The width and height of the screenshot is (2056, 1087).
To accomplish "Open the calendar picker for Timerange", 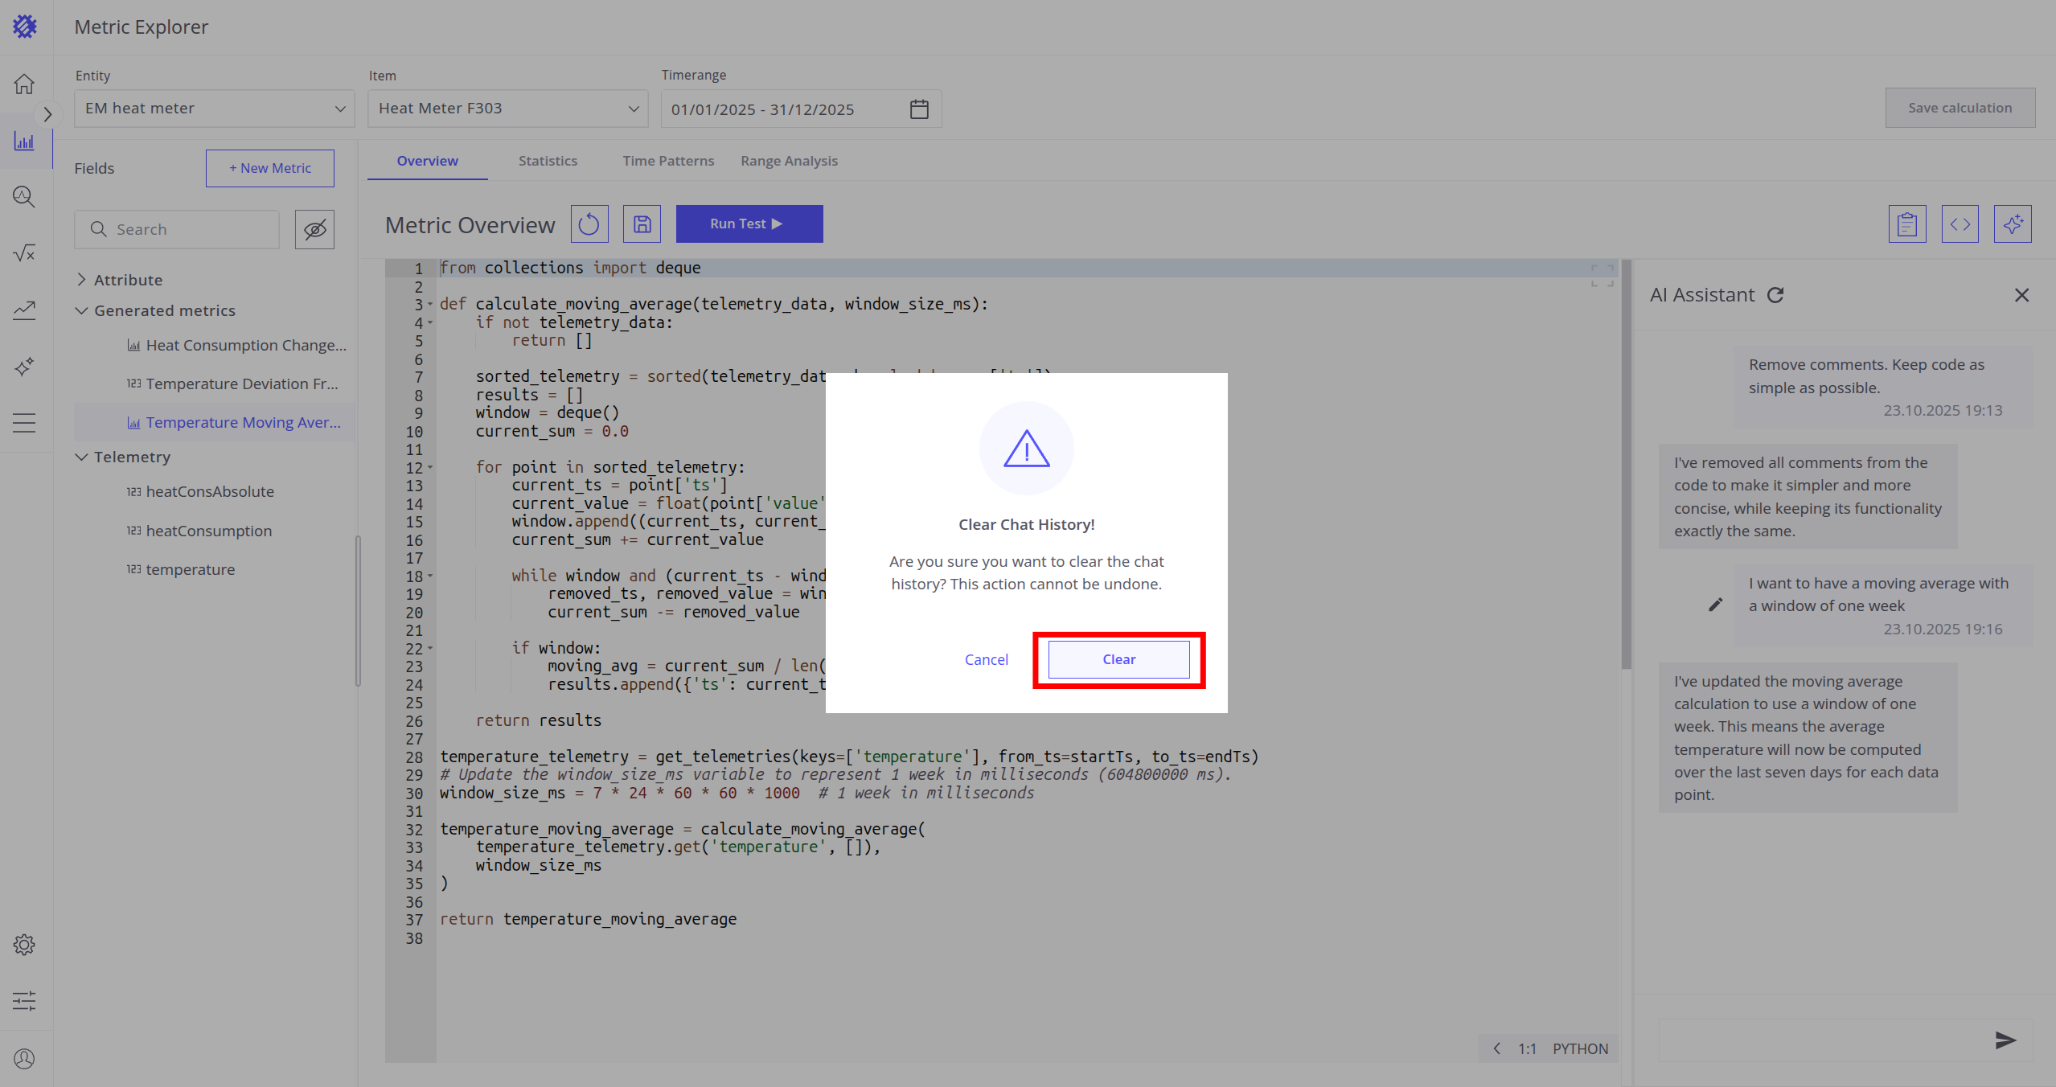I will tap(919, 109).
